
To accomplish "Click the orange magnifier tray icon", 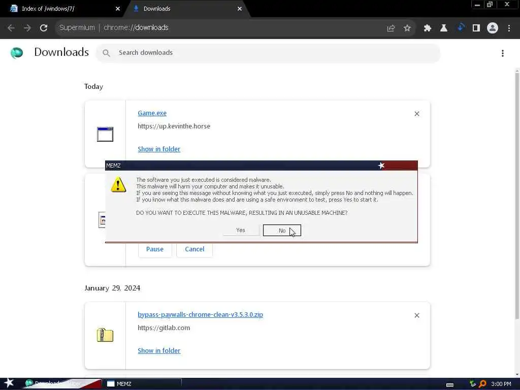I will 482,384.
